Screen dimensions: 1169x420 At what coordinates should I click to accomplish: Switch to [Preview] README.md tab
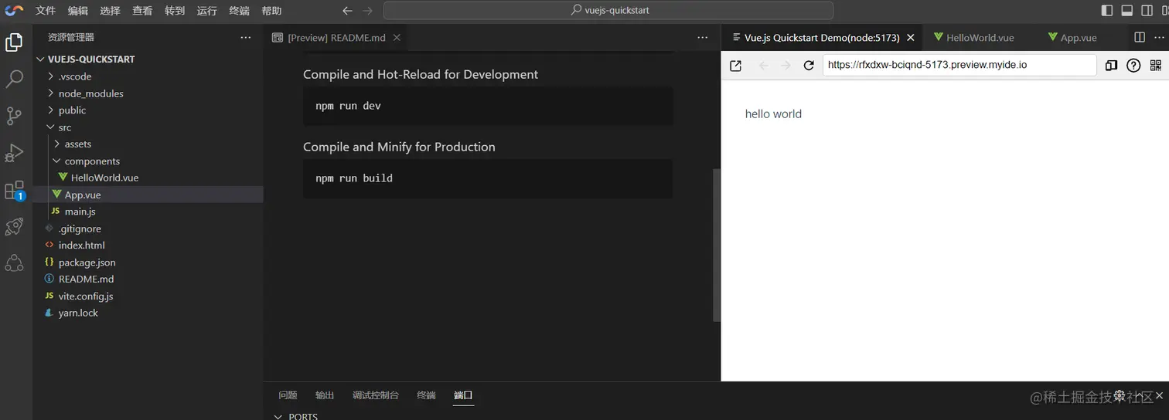click(336, 37)
